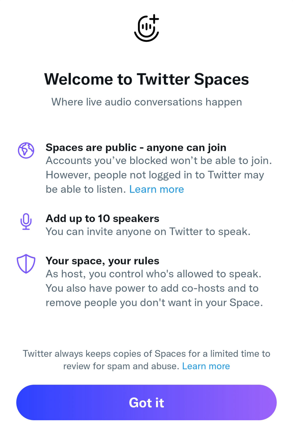Click the Welcome to Twitter Spaces heading
Viewport: 293px width, 430px height.
pos(146,79)
